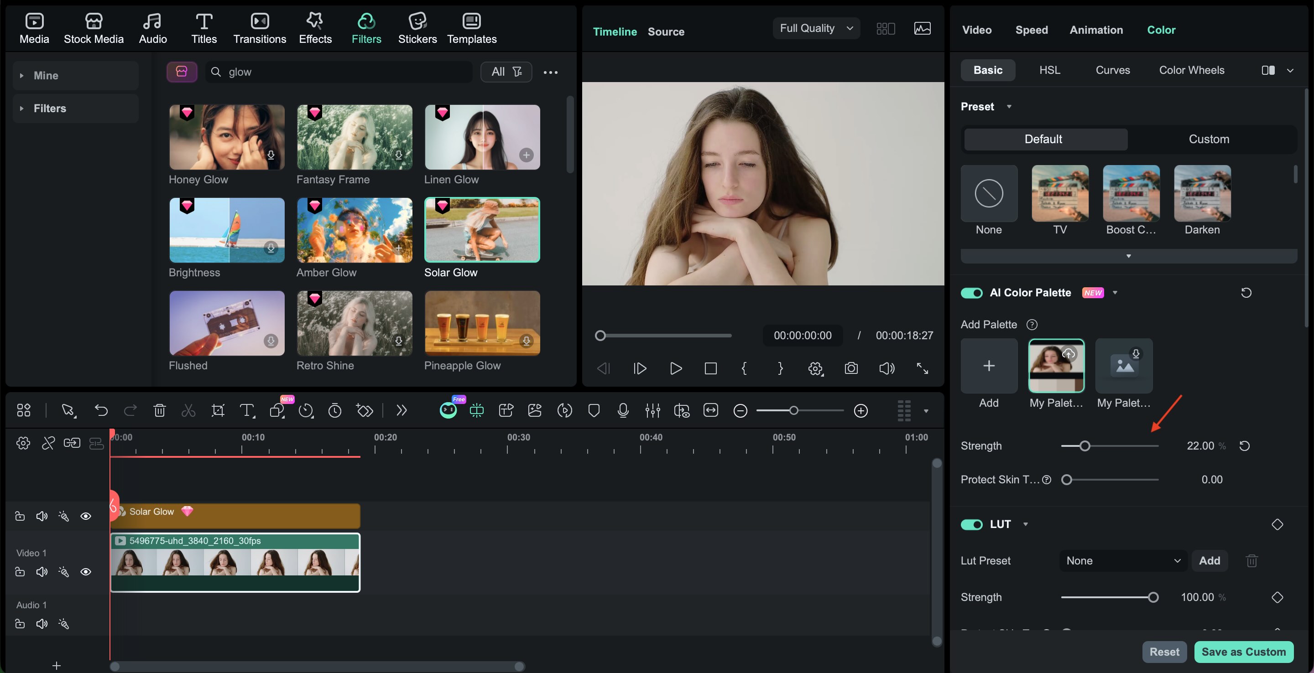Viewport: 1314px width, 673px height.
Task: Toggle AI Color Palette switch off
Action: tap(971, 293)
